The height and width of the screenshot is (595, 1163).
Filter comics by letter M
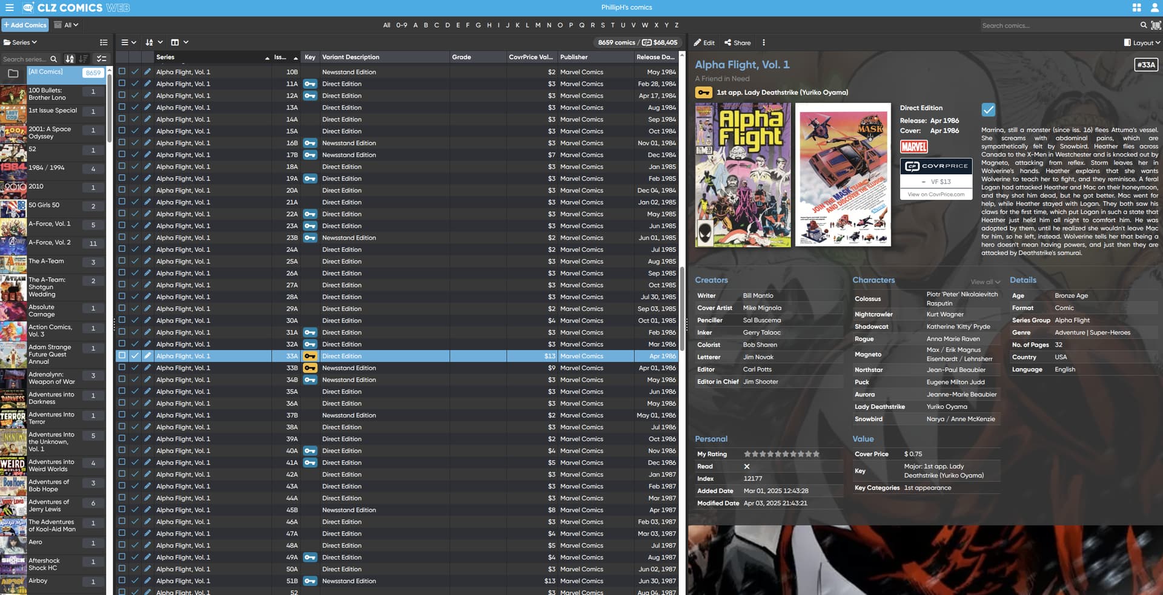[538, 25]
